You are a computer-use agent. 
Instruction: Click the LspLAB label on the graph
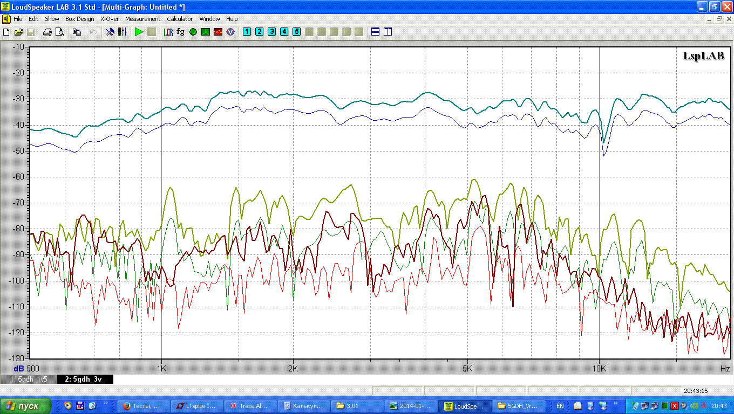(704, 56)
